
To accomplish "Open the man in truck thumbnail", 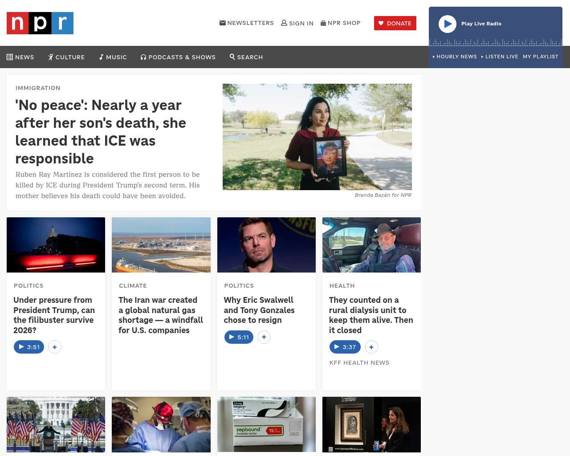I will 371,245.
